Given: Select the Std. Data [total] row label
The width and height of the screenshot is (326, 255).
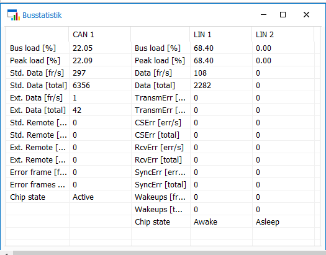Looking at the screenshot, I should coord(38,86).
